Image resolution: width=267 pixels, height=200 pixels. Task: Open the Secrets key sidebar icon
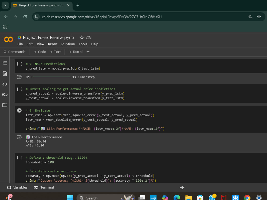point(5,95)
